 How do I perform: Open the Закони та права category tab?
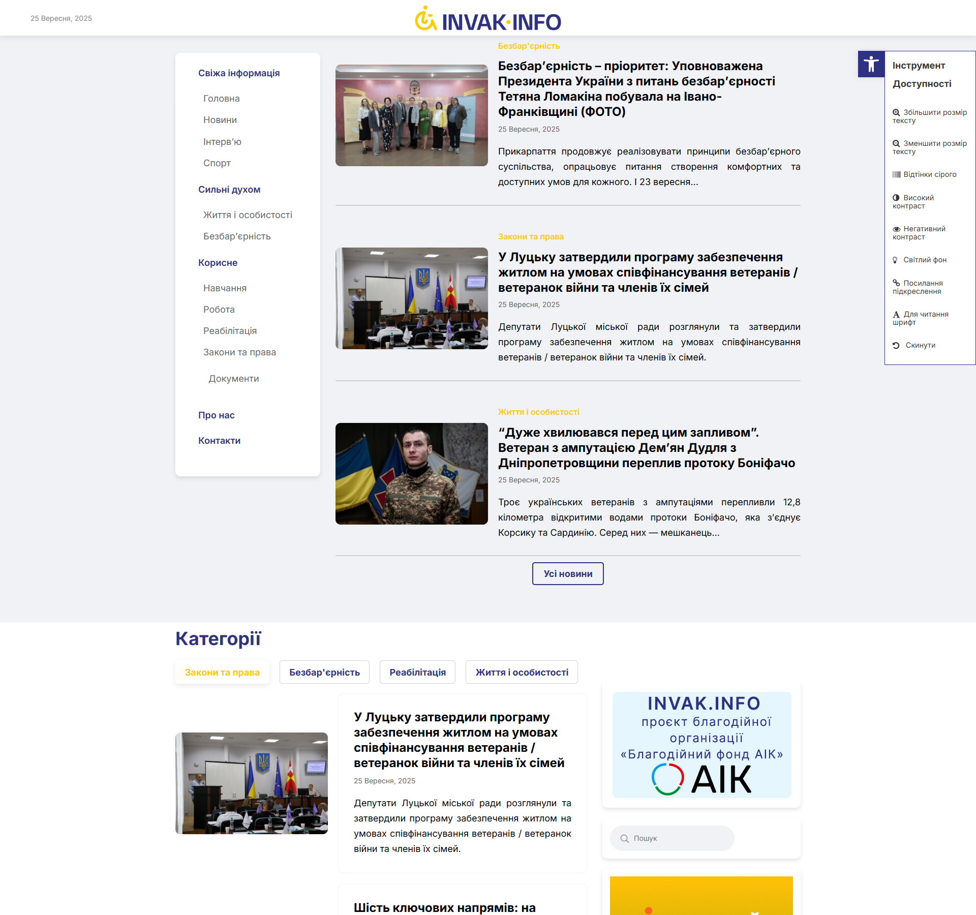click(x=222, y=672)
